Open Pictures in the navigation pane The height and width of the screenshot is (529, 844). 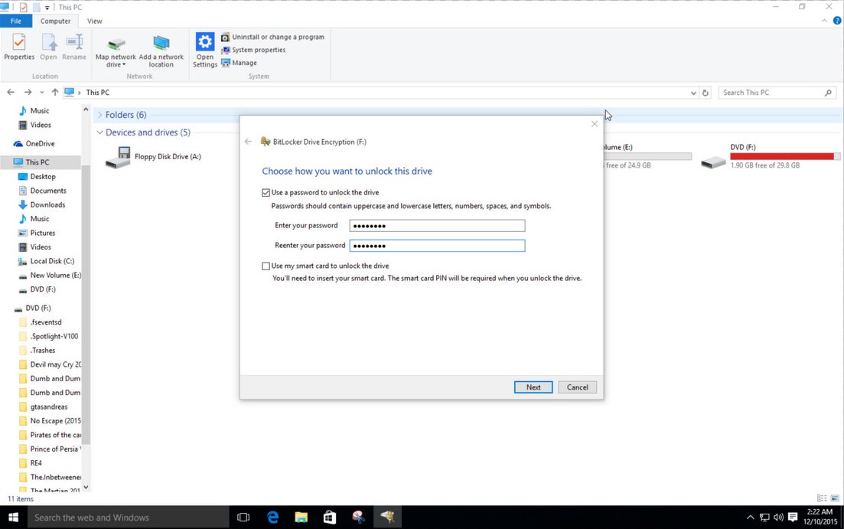coord(37,233)
